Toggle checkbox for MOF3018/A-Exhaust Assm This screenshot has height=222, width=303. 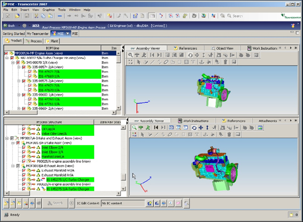(x=18, y=166)
